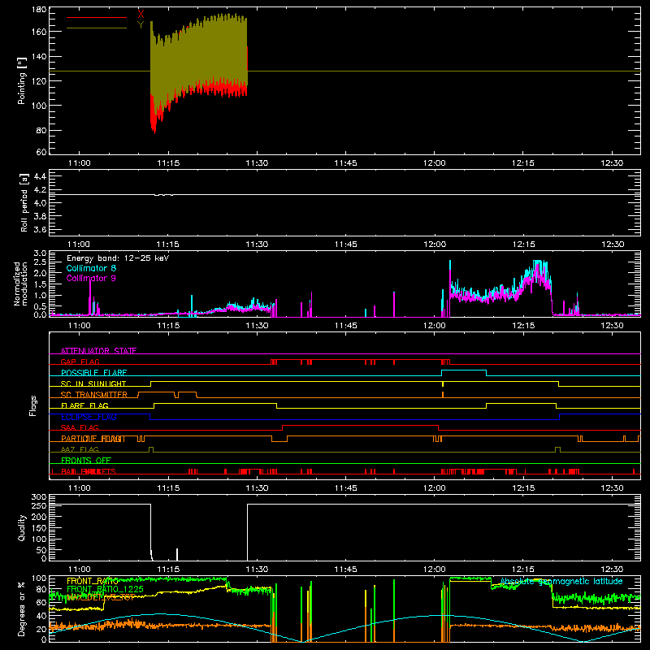Viewport: 650px width, 650px height.
Task: Click the 'SAA_FLAG' flag label
Action: click(80, 428)
